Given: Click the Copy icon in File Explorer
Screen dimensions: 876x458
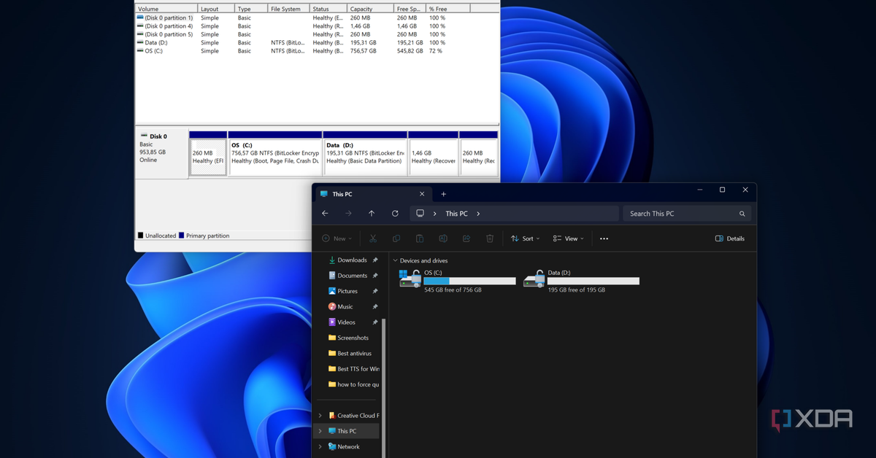Looking at the screenshot, I should (x=396, y=238).
